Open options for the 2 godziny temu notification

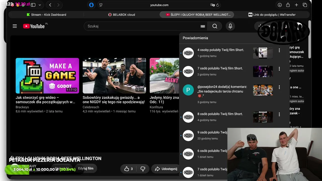click(279, 69)
